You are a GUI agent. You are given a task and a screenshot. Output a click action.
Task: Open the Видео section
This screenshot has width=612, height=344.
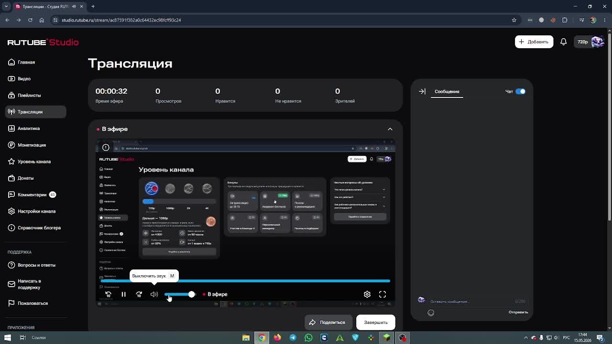(x=24, y=79)
